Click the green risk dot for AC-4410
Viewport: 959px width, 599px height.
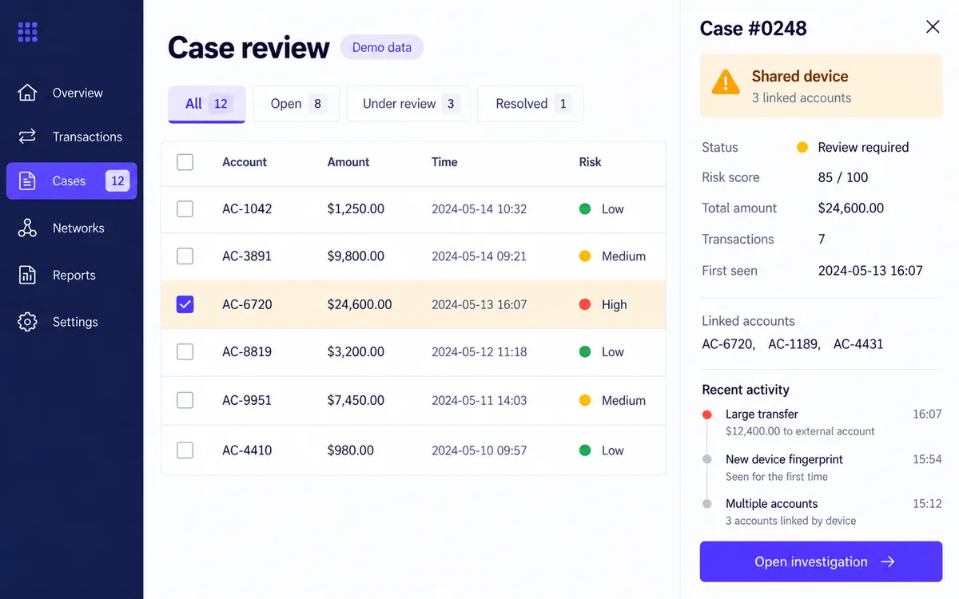coord(585,450)
